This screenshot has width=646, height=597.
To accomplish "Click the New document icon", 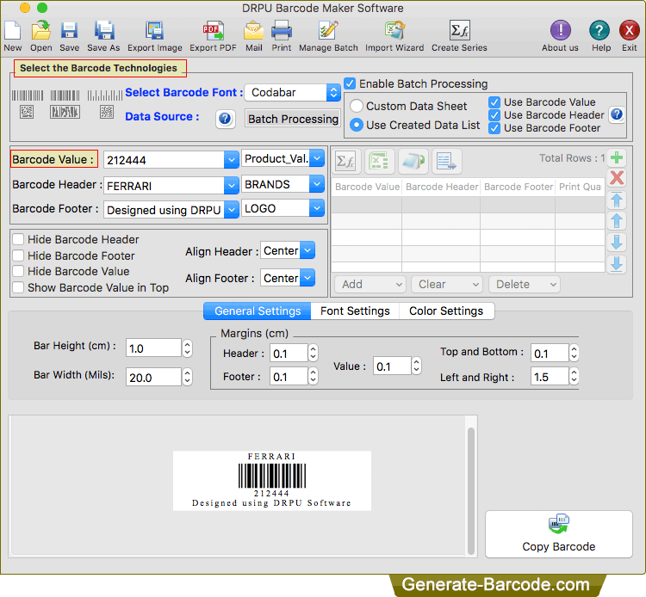I will pyautogui.click(x=12, y=31).
